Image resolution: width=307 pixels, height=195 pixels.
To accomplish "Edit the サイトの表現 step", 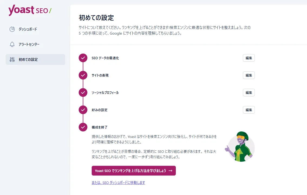I will point(249,75).
